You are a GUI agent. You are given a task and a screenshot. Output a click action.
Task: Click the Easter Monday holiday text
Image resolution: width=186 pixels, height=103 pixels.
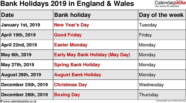click(71, 45)
